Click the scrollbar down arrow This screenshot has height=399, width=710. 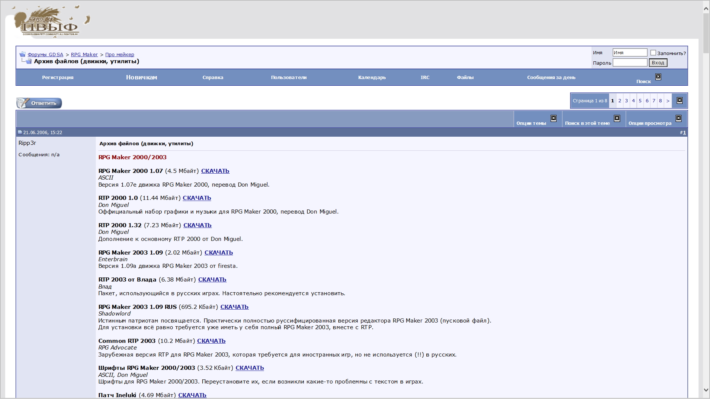706,390
